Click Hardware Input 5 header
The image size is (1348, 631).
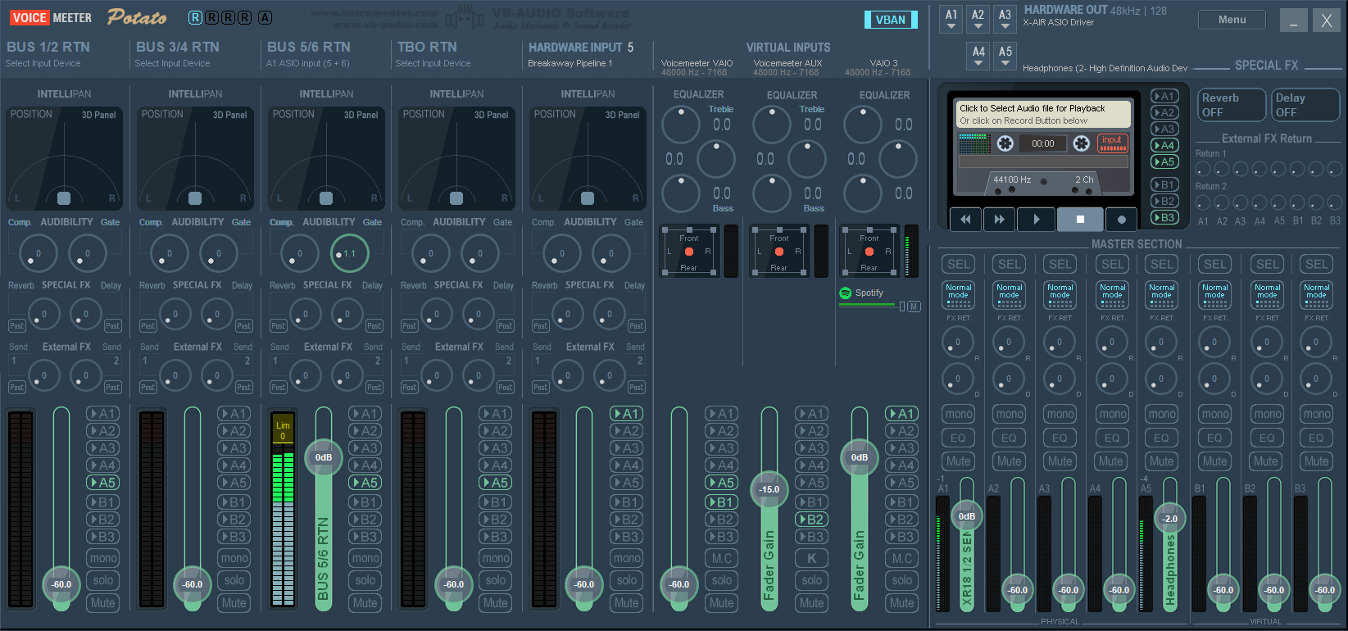point(580,48)
